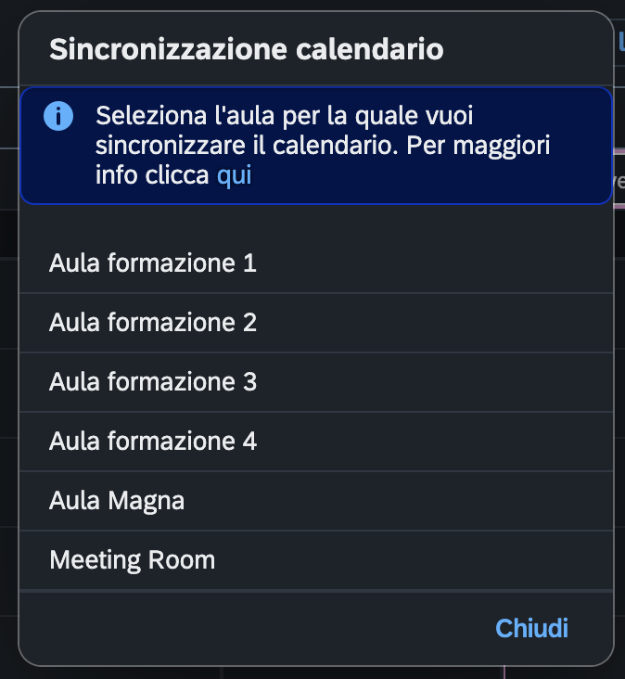Select the Aula formazione 4 entry

(x=316, y=442)
